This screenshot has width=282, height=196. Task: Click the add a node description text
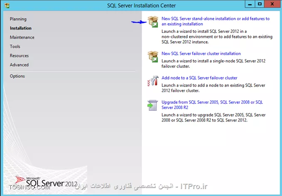(213, 88)
